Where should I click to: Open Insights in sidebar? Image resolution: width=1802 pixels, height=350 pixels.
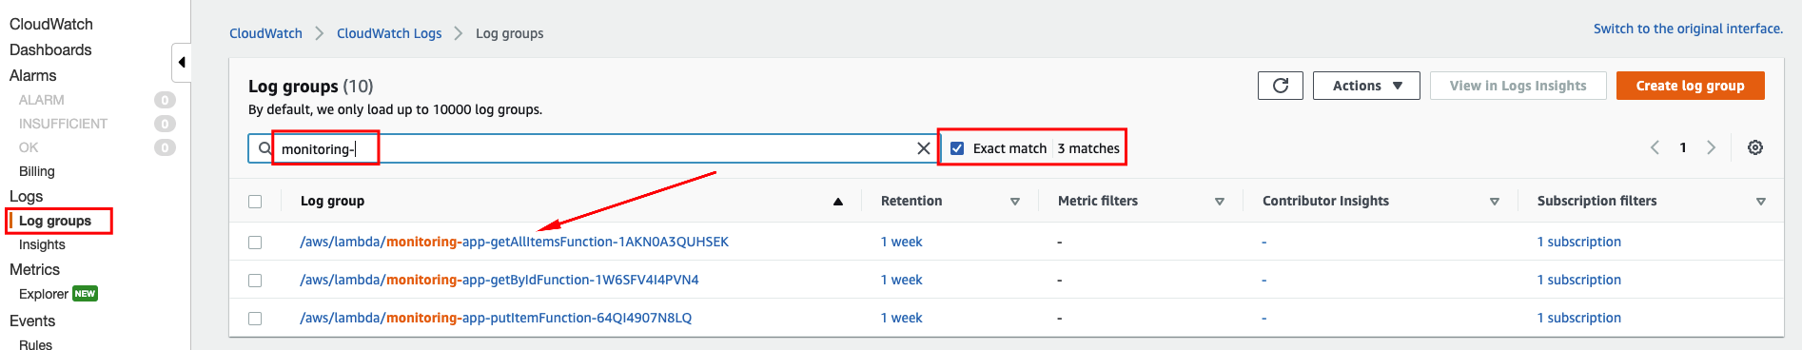(42, 244)
